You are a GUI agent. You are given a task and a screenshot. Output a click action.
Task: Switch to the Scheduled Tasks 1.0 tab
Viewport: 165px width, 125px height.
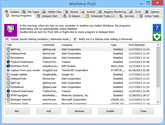[x=100, y=16]
